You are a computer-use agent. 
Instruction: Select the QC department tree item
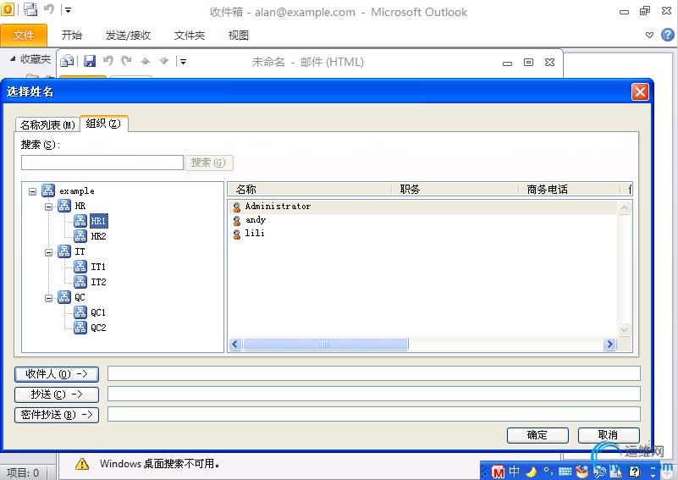point(80,297)
